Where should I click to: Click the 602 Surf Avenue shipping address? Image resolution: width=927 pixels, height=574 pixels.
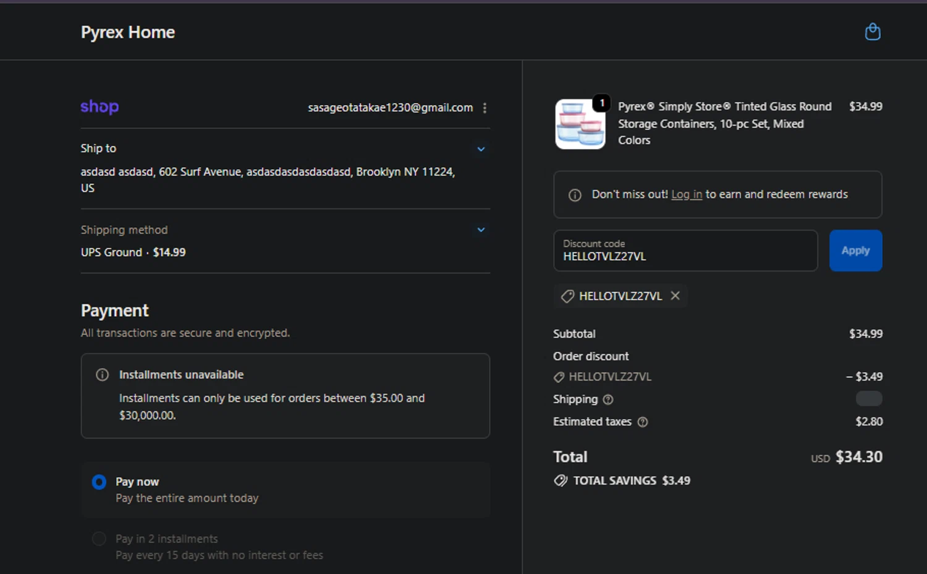click(268, 179)
